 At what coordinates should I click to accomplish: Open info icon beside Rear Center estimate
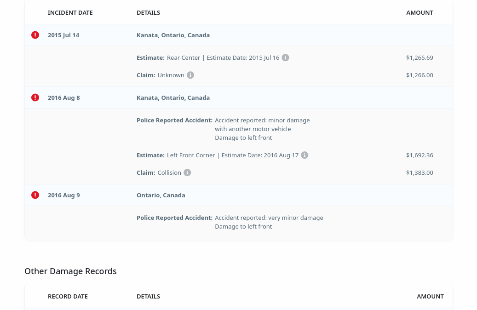pyautogui.click(x=285, y=57)
